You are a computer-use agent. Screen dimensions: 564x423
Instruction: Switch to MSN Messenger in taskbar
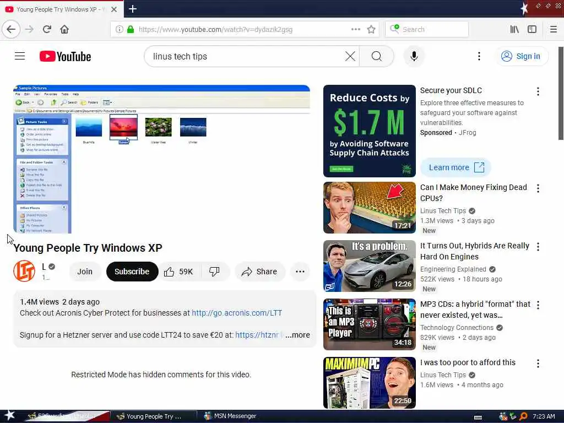(x=230, y=416)
